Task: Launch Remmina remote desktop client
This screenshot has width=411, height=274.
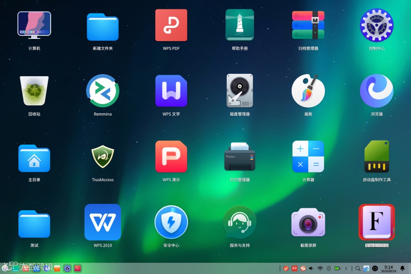Action: [x=102, y=91]
